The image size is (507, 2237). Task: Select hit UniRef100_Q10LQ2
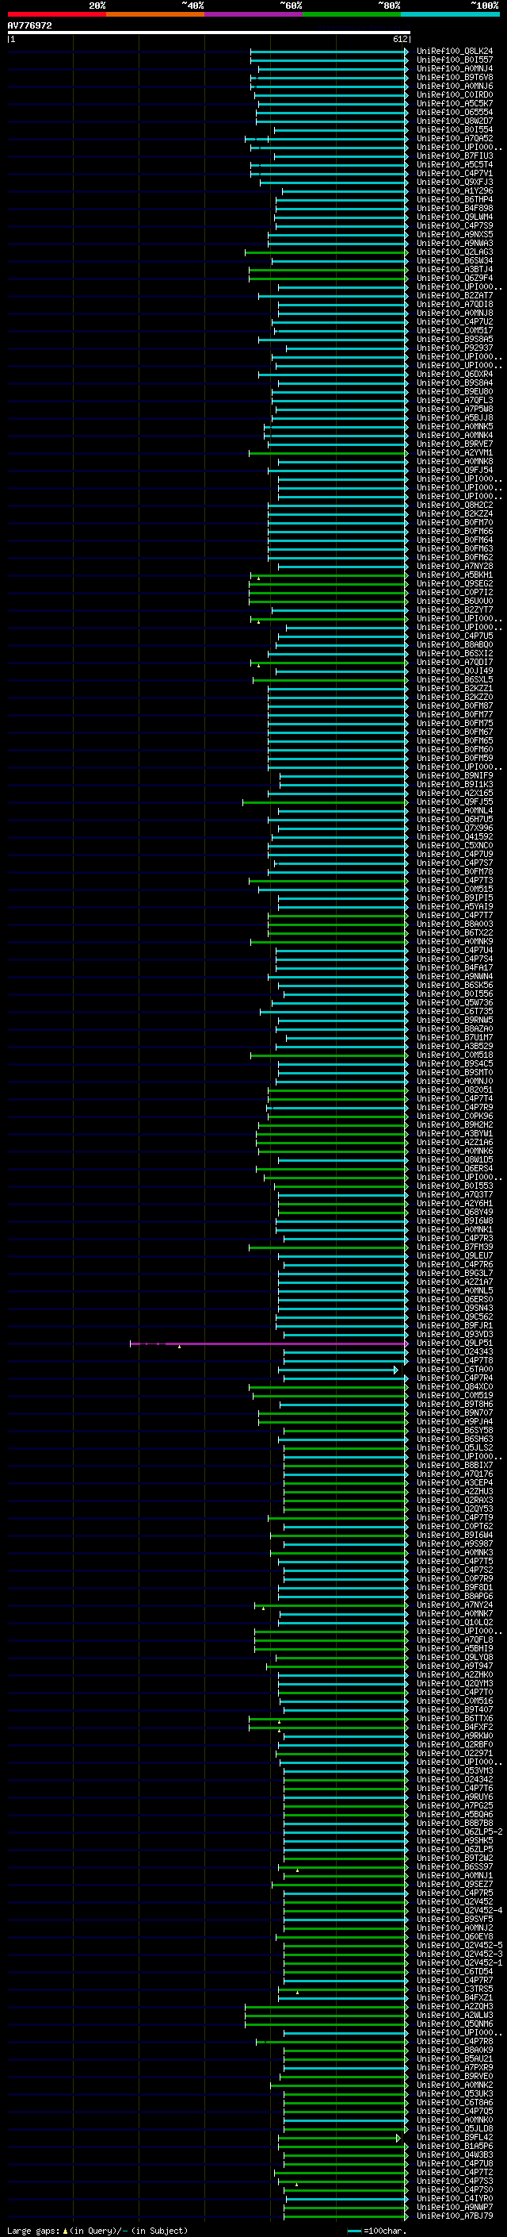click(455, 1622)
